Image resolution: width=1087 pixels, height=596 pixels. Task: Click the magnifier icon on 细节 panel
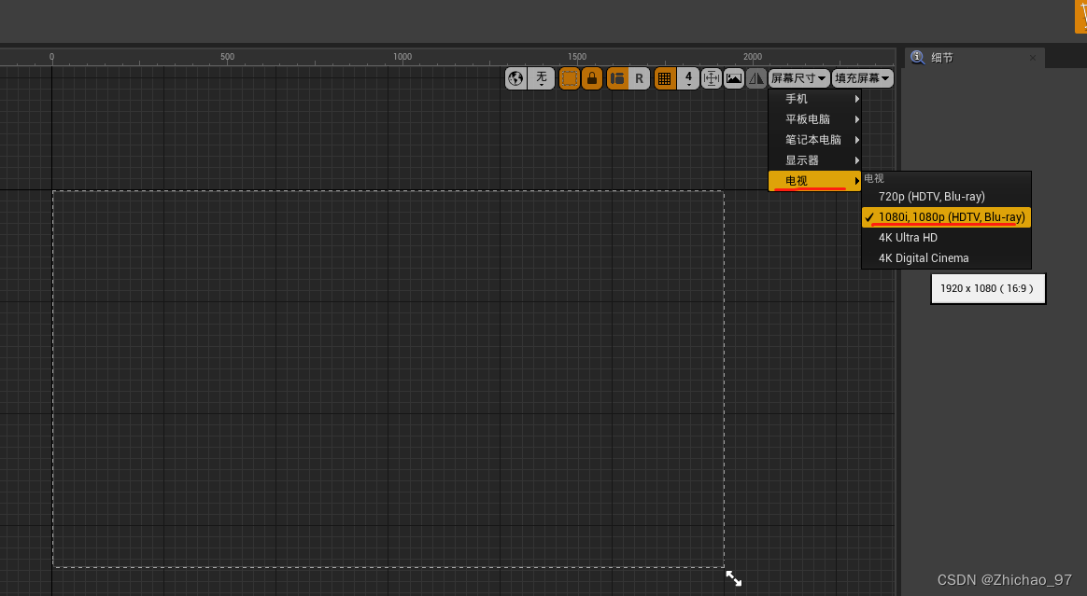(919, 57)
